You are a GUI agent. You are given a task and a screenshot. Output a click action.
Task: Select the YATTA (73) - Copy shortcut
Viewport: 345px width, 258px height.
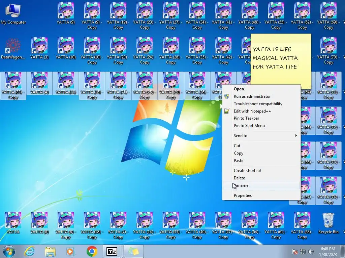pos(328,156)
